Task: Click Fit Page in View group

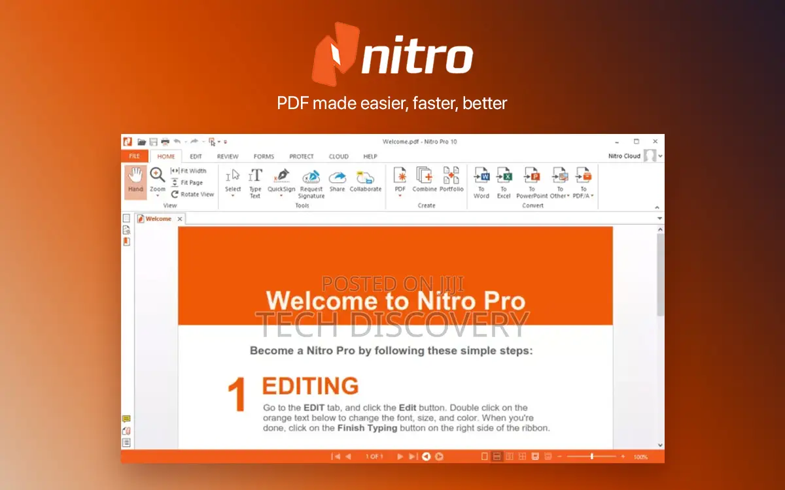Action: tap(186, 182)
